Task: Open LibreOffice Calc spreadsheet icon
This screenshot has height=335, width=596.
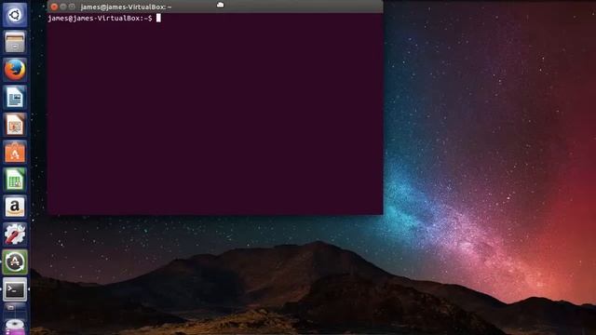Action: pos(15,180)
